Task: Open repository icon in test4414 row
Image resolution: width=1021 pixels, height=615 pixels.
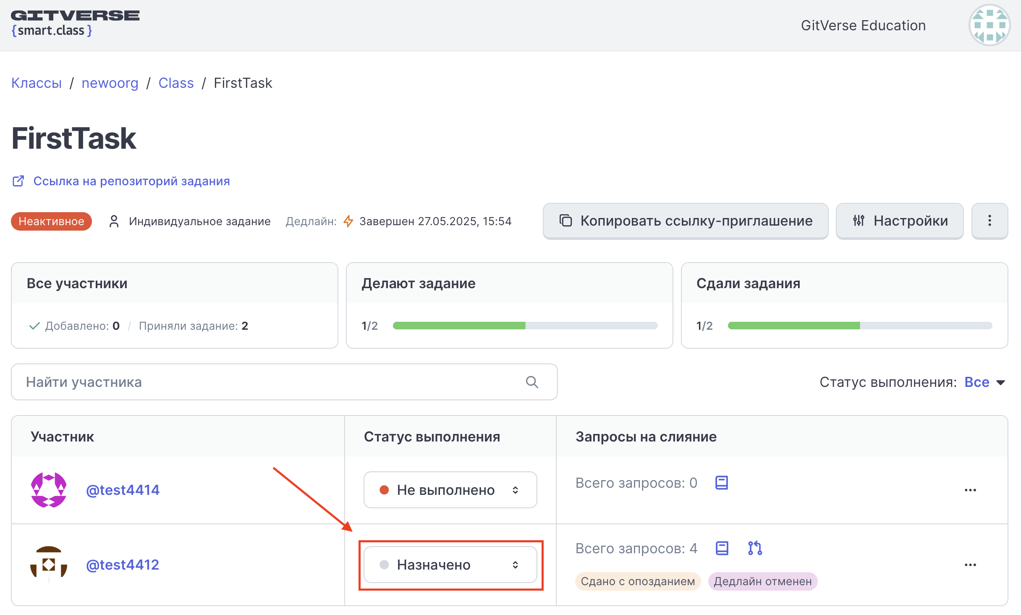Action: click(x=722, y=483)
